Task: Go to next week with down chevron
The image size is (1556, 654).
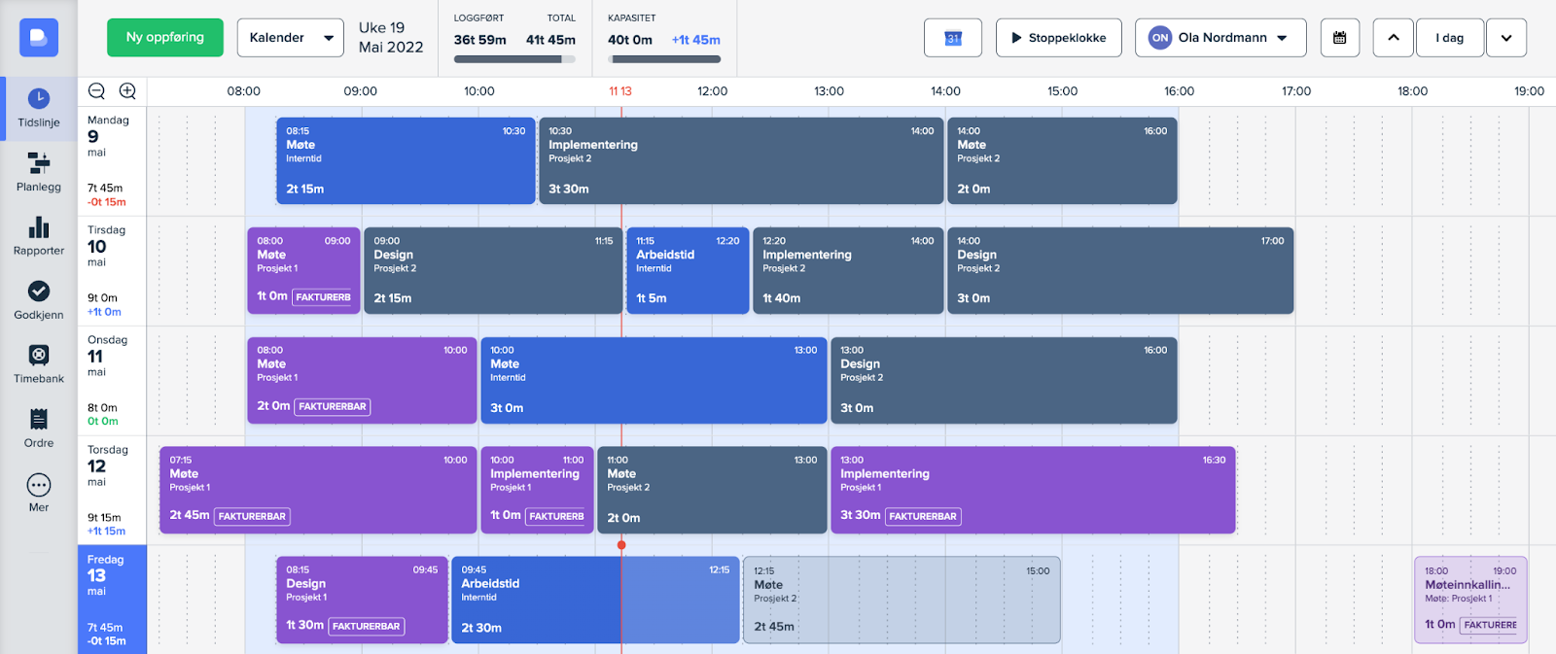Action: pos(1506,38)
